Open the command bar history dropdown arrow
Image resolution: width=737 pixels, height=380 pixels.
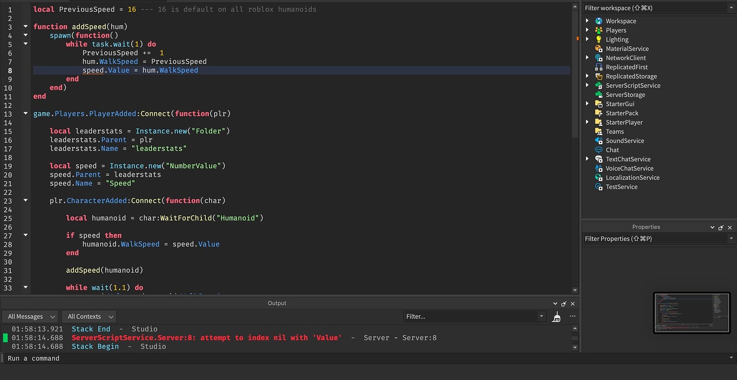[731, 358]
